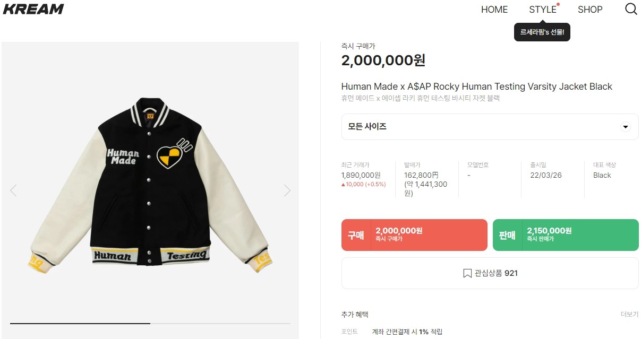Add to 관심상품 921 wishlist
Image resolution: width=641 pixels, height=339 pixels.
(490, 273)
